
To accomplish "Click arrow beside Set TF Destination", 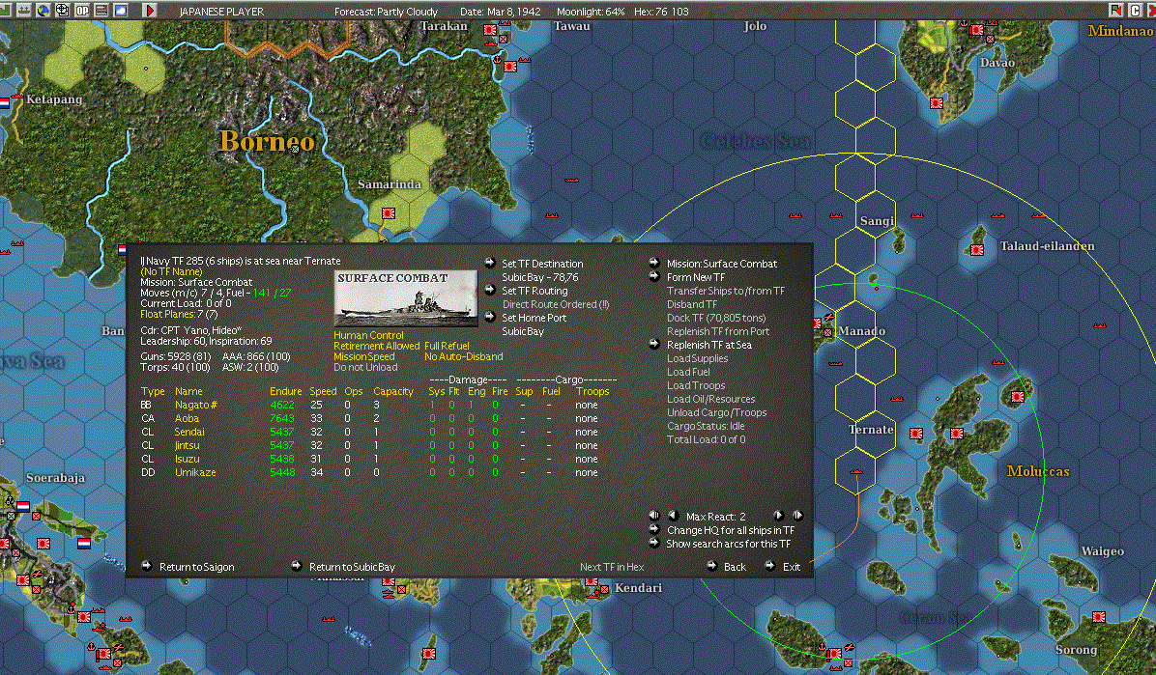I will (x=489, y=263).
